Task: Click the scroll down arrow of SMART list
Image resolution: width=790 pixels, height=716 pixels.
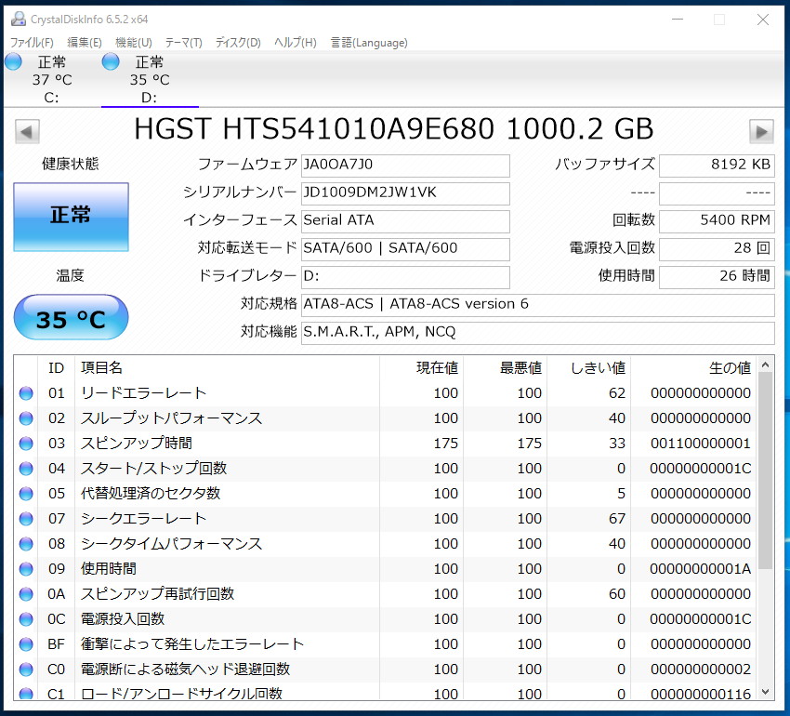Action: pyautogui.click(x=765, y=692)
